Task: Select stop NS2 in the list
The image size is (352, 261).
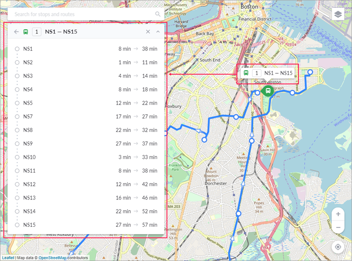Action: pyautogui.click(x=86, y=62)
